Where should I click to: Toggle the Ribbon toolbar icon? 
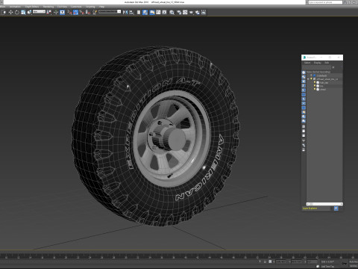[x=152, y=12]
